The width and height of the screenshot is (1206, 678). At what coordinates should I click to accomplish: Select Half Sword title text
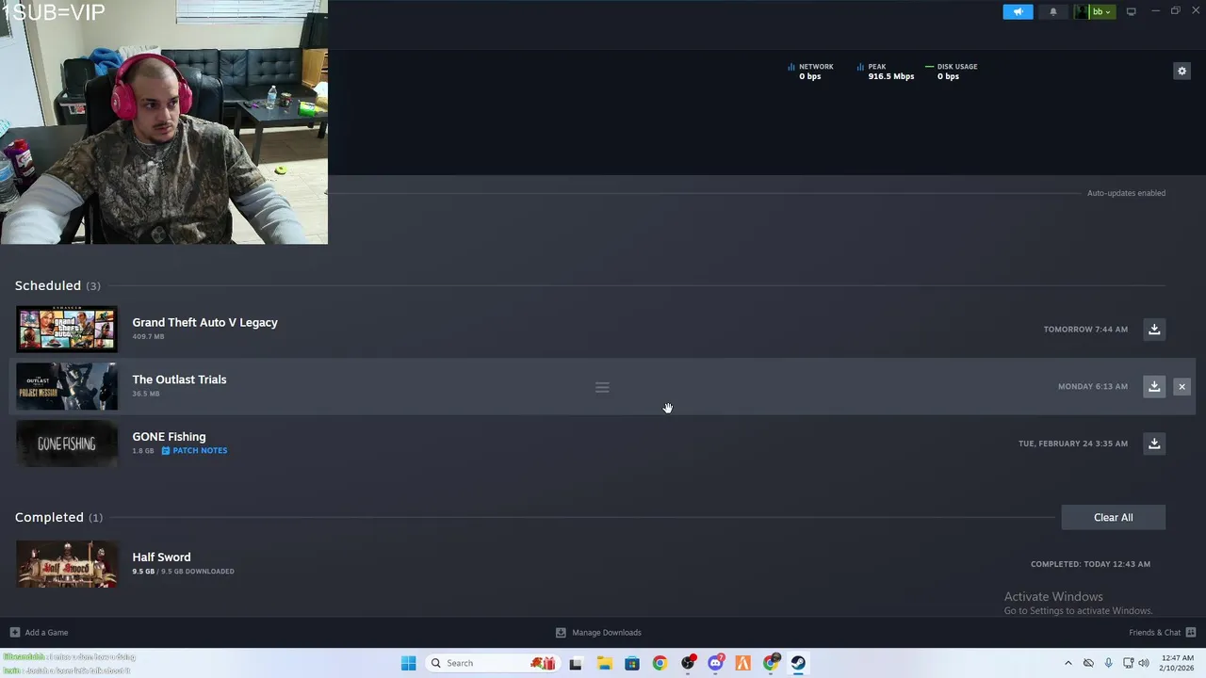161,557
